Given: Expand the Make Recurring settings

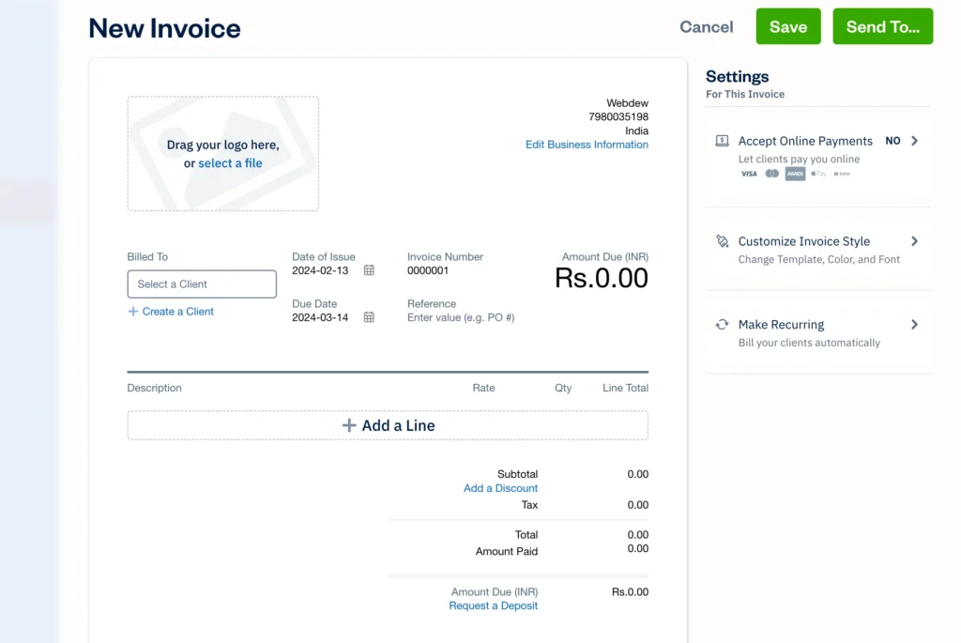Looking at the screenshot, I should [913, 324].
